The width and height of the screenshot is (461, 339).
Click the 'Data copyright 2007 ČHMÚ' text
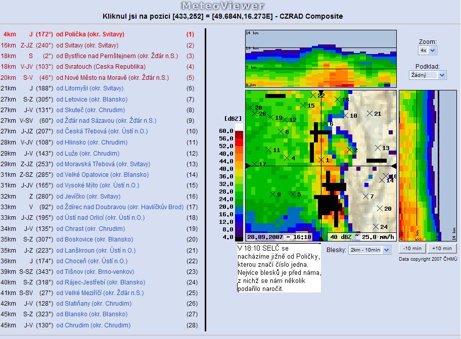(428, 259)
